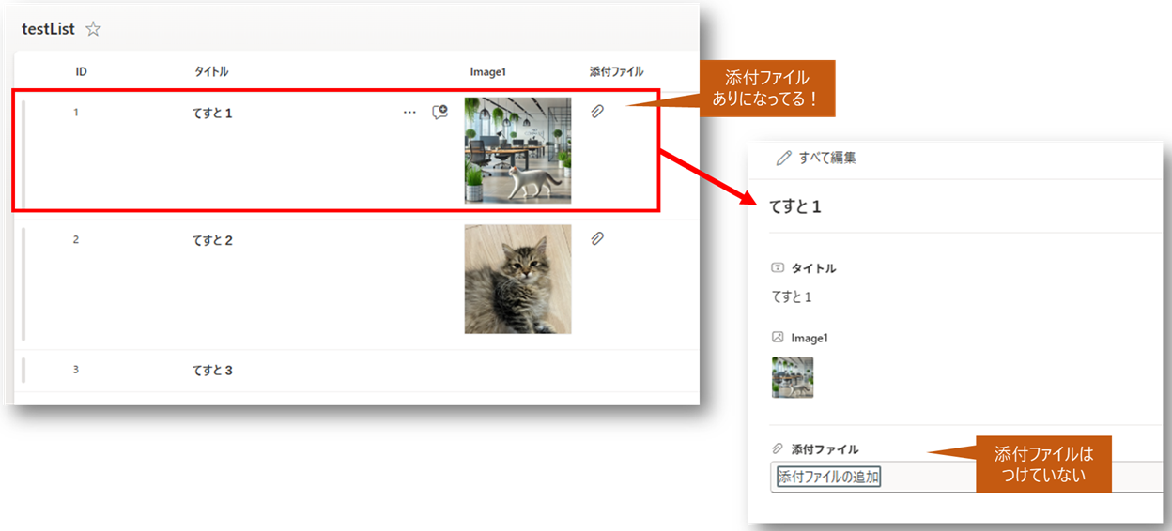The height and width of the screenshot is (531, 1172).
Task: Sort by the ID column header
Action: coord(82,71)
